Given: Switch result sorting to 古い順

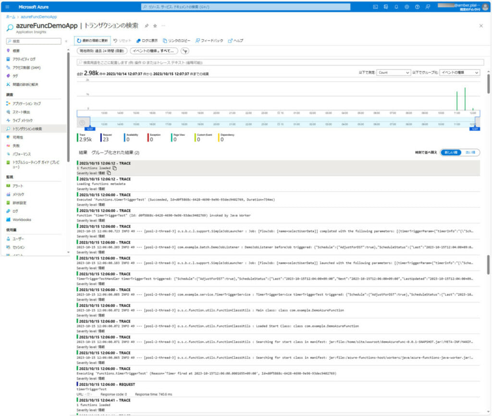Looking at the screenshot, I should (x=471, y=151).
